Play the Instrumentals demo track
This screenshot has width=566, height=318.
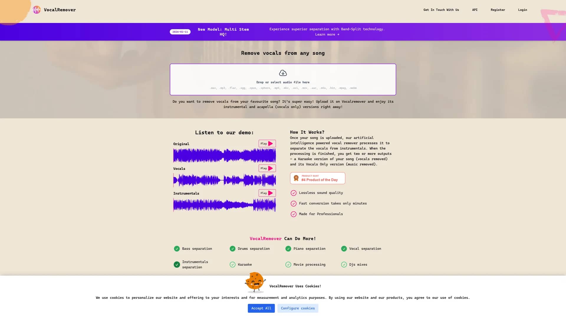click(267, 193)
